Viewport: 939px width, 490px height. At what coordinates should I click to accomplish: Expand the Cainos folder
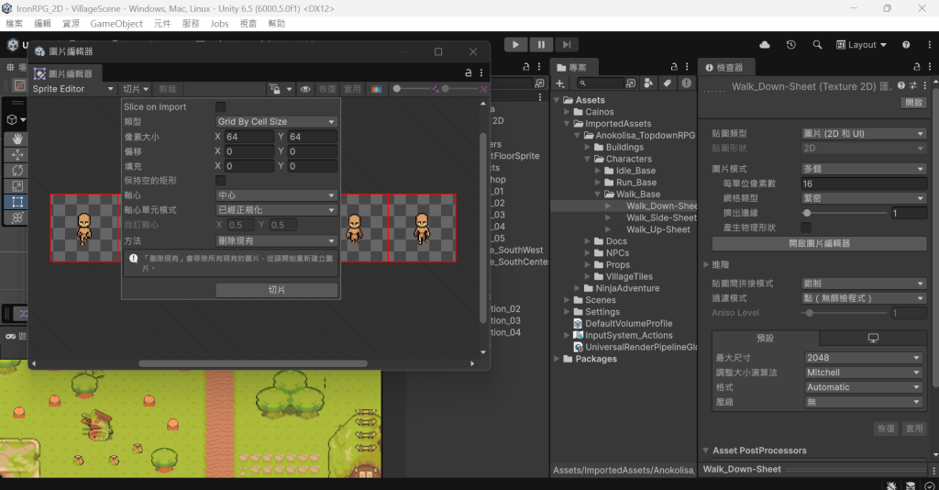point(567,112)
